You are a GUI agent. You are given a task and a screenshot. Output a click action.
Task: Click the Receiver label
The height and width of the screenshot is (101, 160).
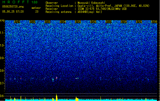click(x=52, y=9)
